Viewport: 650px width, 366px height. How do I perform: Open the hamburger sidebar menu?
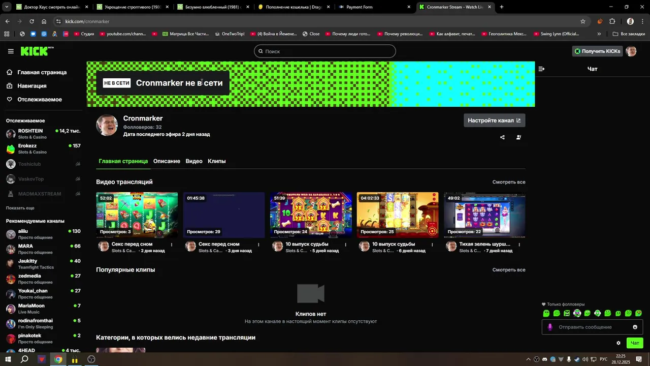tap(11, 51)
